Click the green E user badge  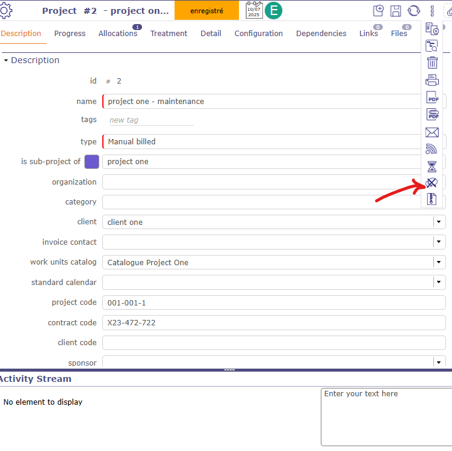[274, 10]
